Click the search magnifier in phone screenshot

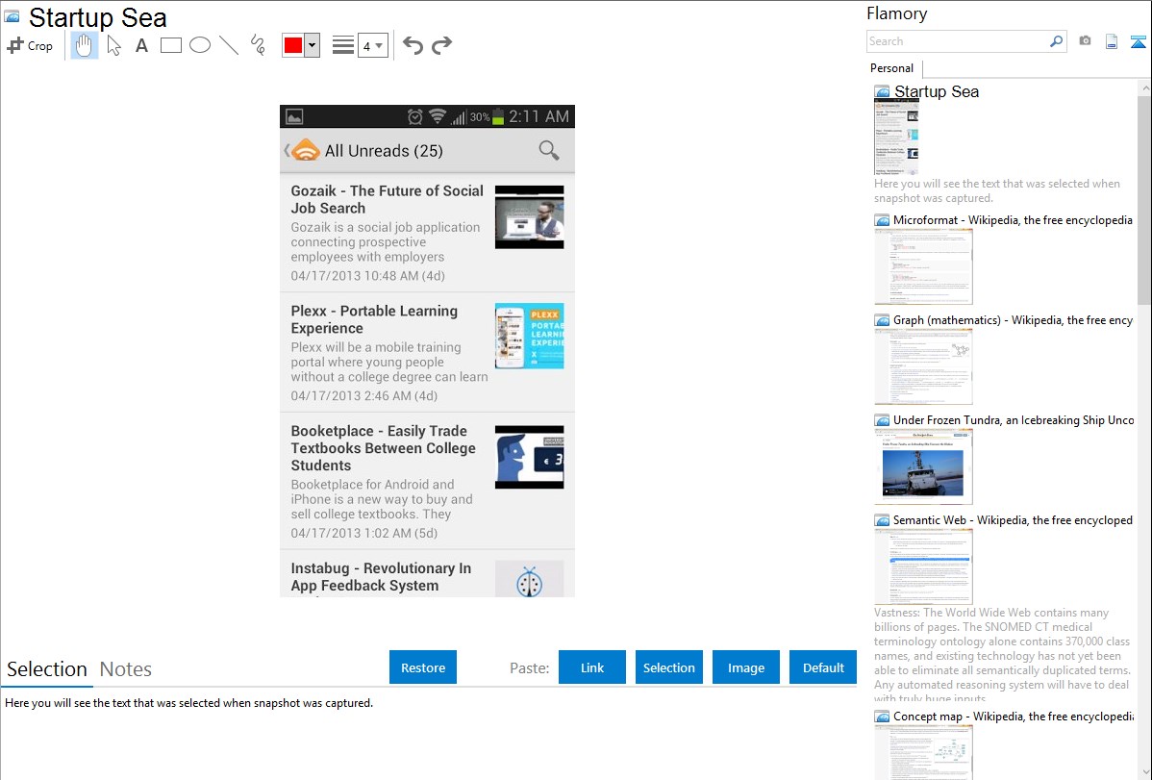[x=549, y=150]
